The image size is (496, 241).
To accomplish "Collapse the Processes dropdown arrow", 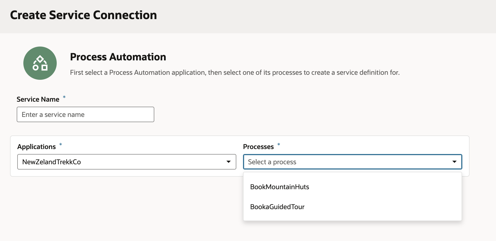I will tap(454, 162).
